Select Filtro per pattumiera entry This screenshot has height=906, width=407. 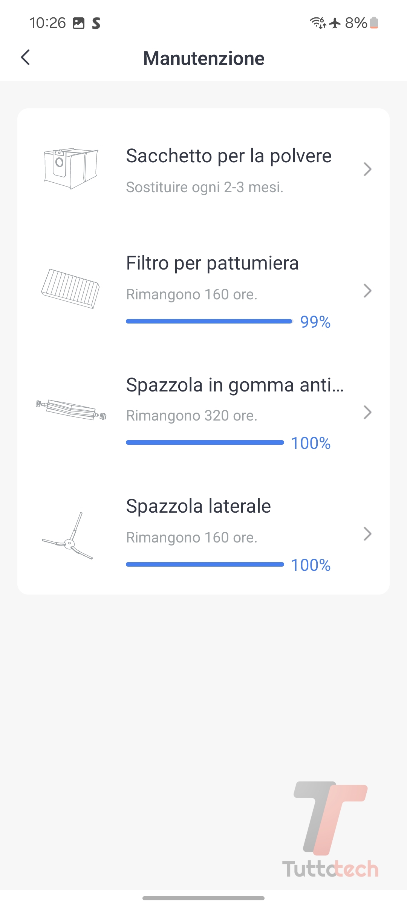pyautogui.click(x=212, y=263)
